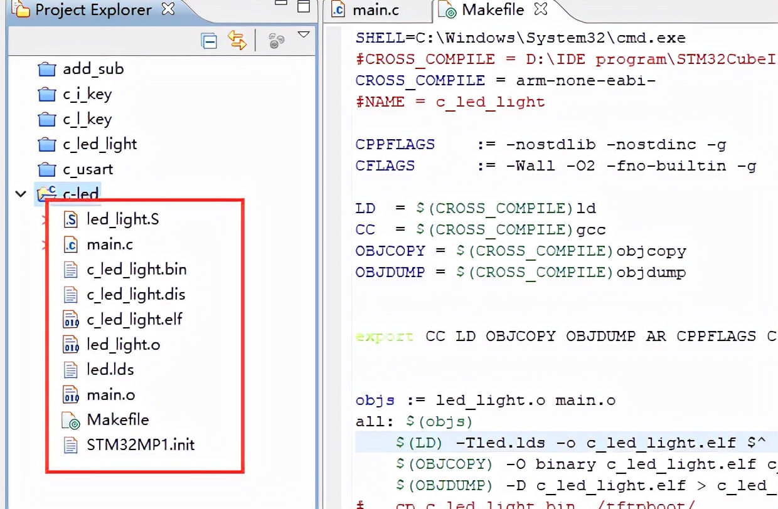Click the all: $(objs) target line
This screenshot has width=778, height=509.
[x=413, y=421]
